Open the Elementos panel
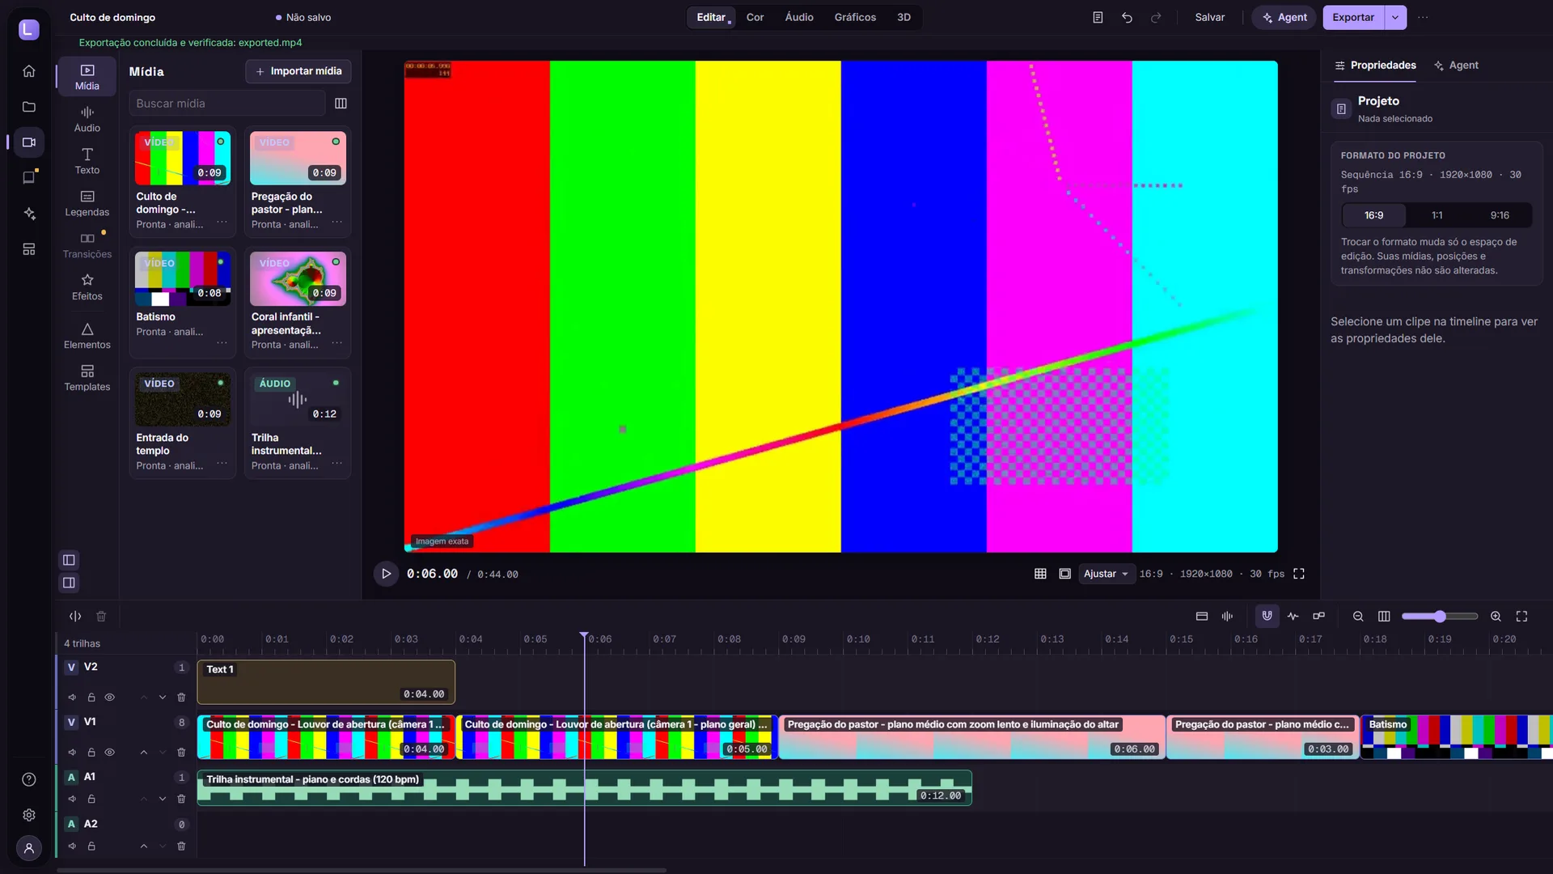This screenshot has width=1553, height=874. (87, 336)
